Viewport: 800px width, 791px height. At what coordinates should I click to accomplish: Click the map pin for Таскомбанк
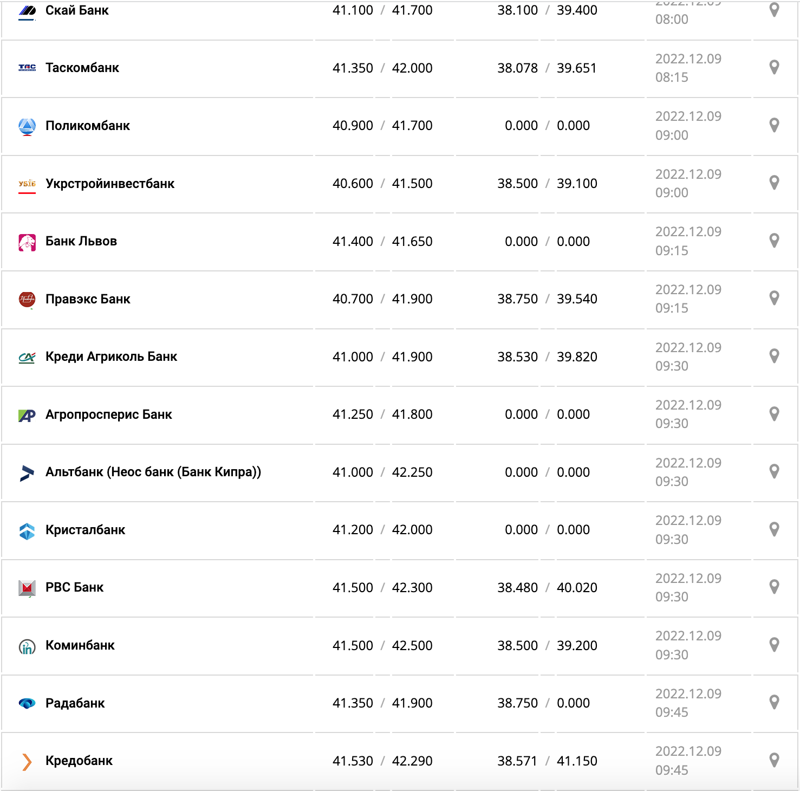coord(774,67)
